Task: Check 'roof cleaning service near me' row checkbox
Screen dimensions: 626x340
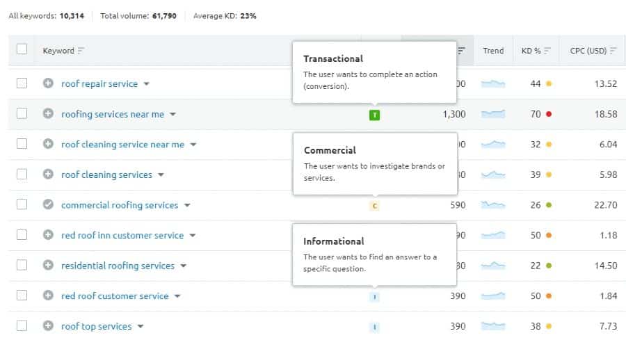Action: [x=22, y=144]
